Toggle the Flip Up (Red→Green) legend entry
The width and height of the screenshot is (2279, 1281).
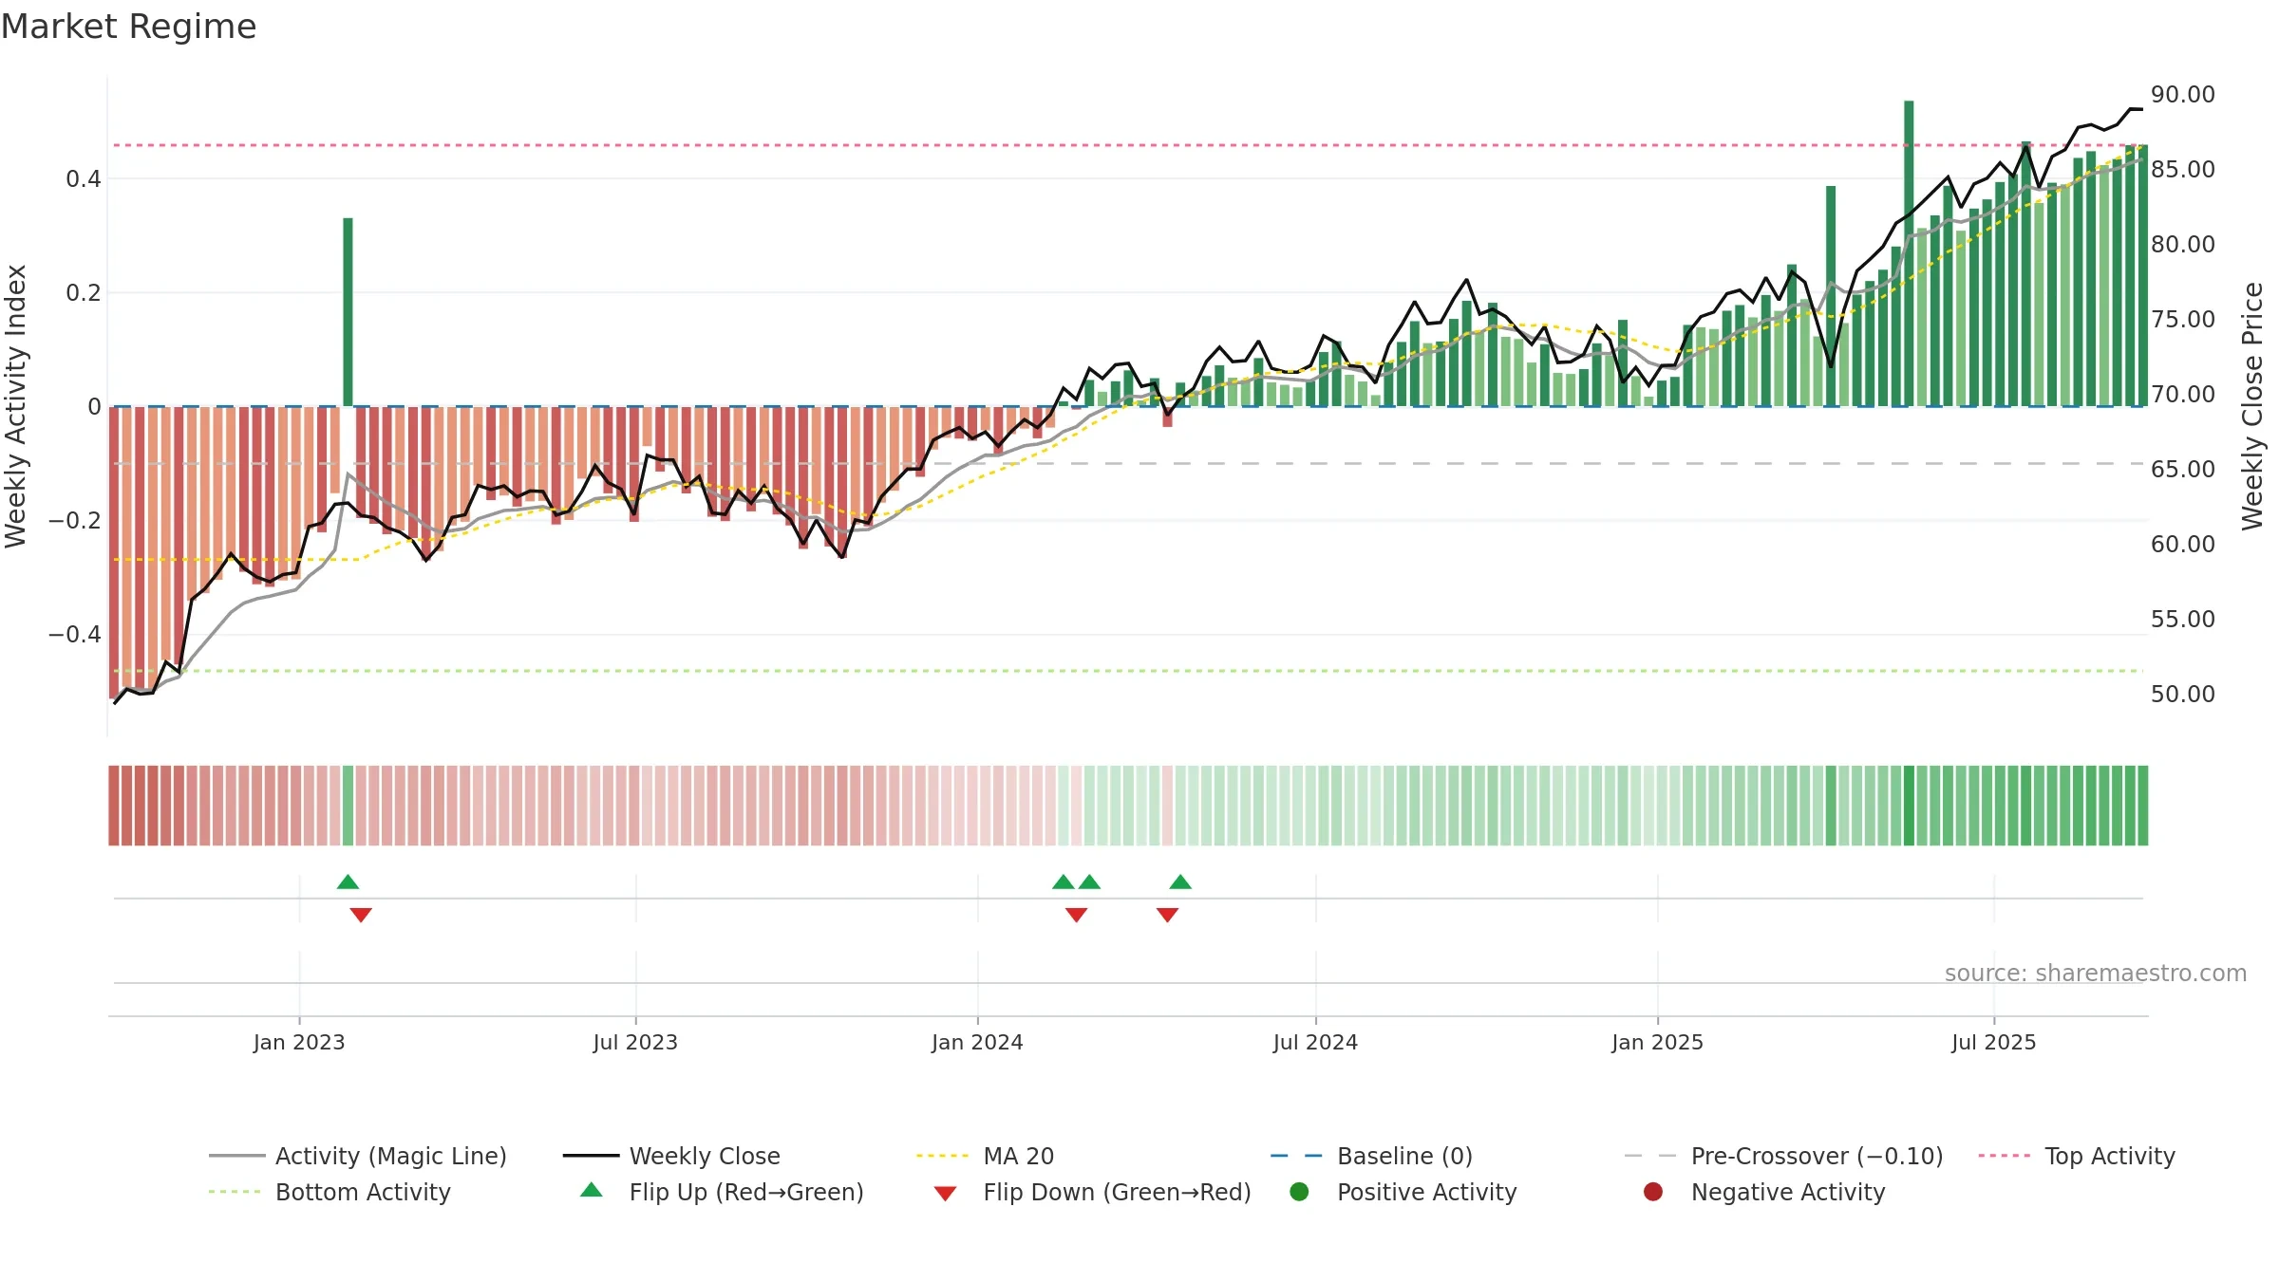tap(722, 1192)
